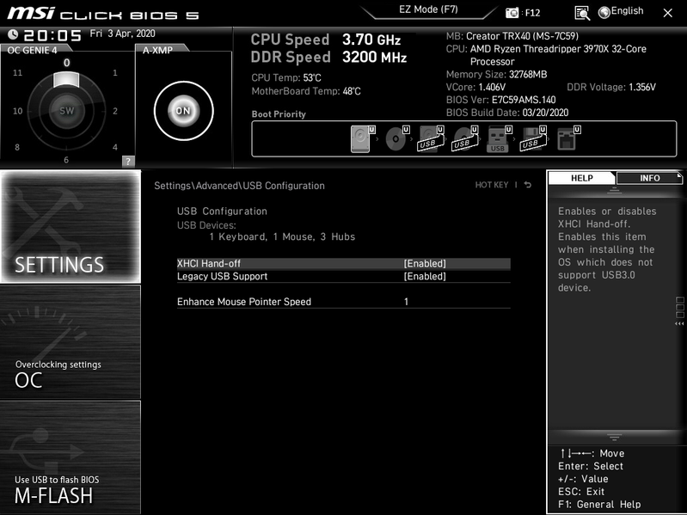Select Enhance Mouse Pointer Speed row

tap(344, 302)
